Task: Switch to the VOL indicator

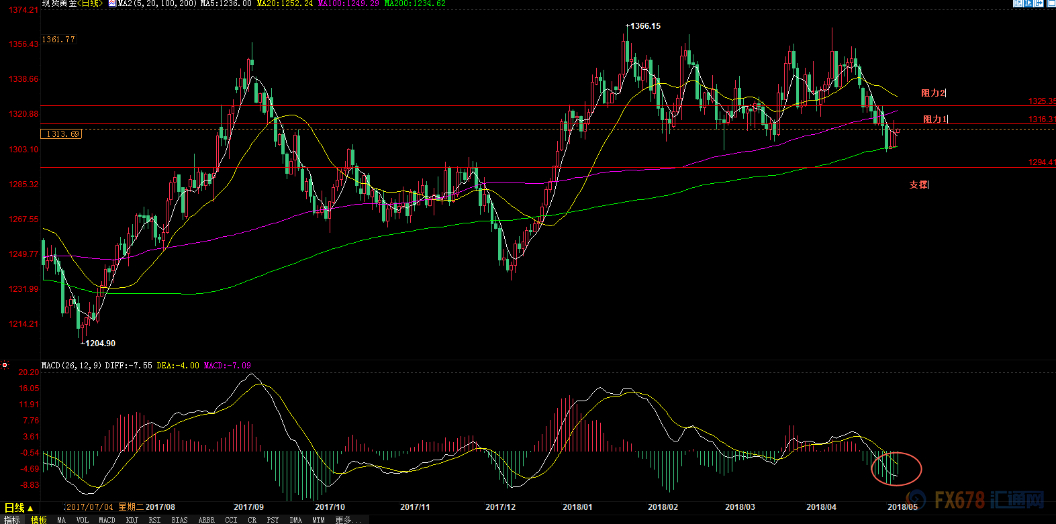Action: [82, 520]
